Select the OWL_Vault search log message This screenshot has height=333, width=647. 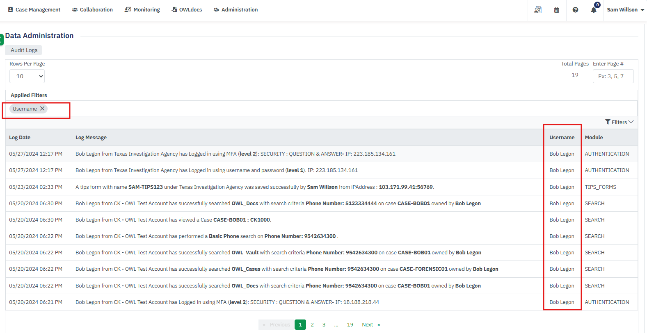tap(278, 253)
